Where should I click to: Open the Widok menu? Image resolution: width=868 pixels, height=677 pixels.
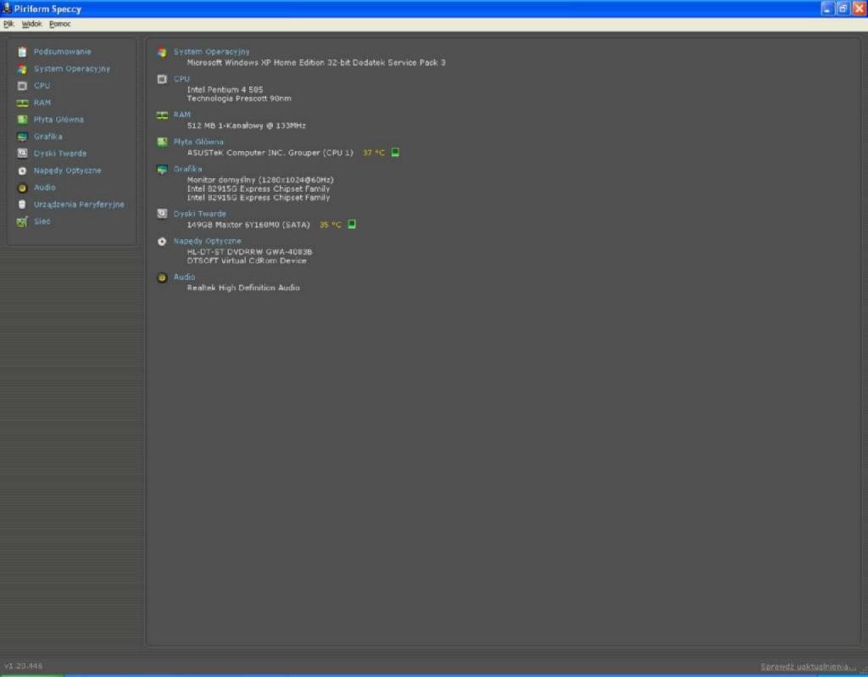[x=31, y=24]
